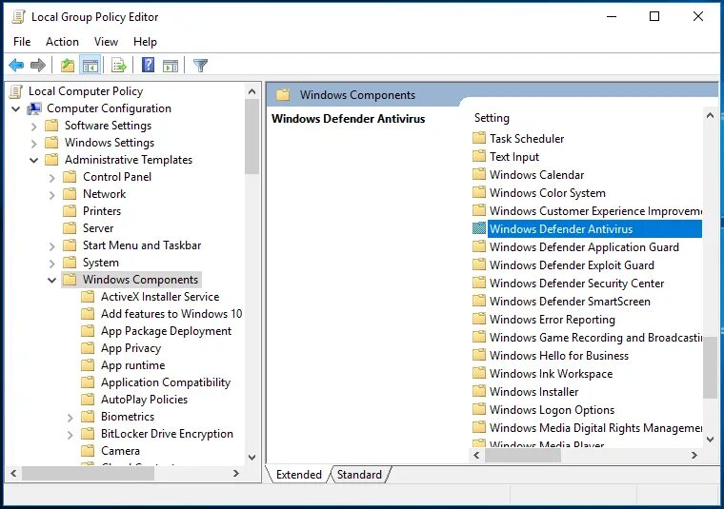Toggle the Show/Hide Console Tree icon
The image size is (724, 509).
90,66
